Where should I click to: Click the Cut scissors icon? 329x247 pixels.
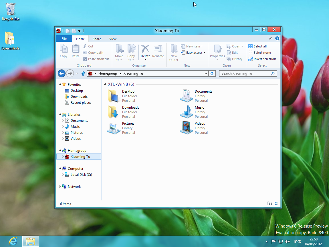[85, 46]
